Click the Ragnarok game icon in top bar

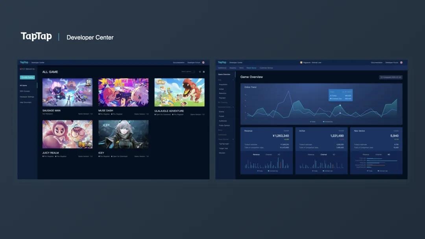pyautogui.click(x=301, y=63)
